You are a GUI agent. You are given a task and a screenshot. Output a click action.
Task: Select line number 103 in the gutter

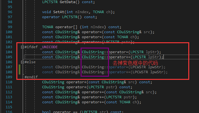[x=9, y=47]
